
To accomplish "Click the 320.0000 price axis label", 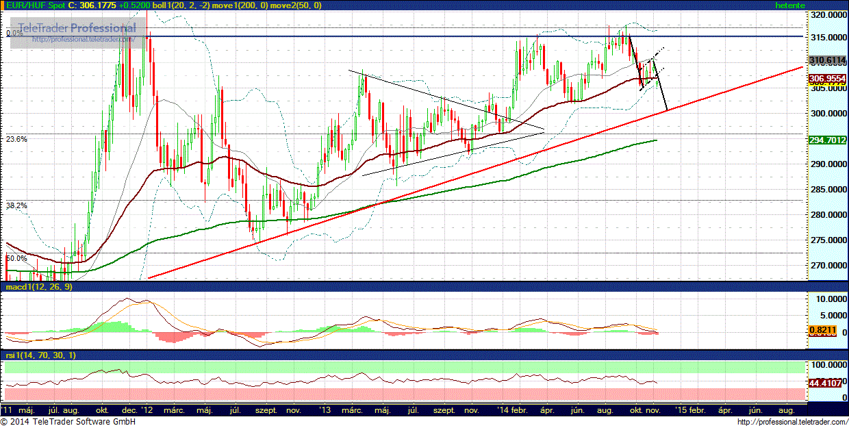I will point(829,14).
